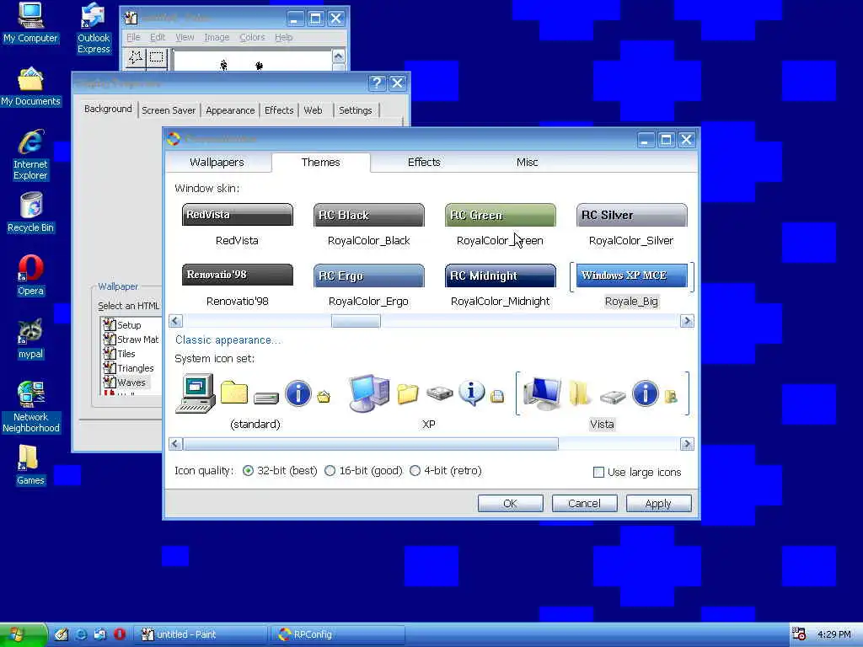Image resolution: width=863 pixels, height=647 pixels.
Task: Launch Opera desktop icon
Action: (30, 276)
